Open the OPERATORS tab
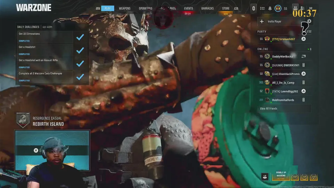334x188 pixels. click(146, 8)
